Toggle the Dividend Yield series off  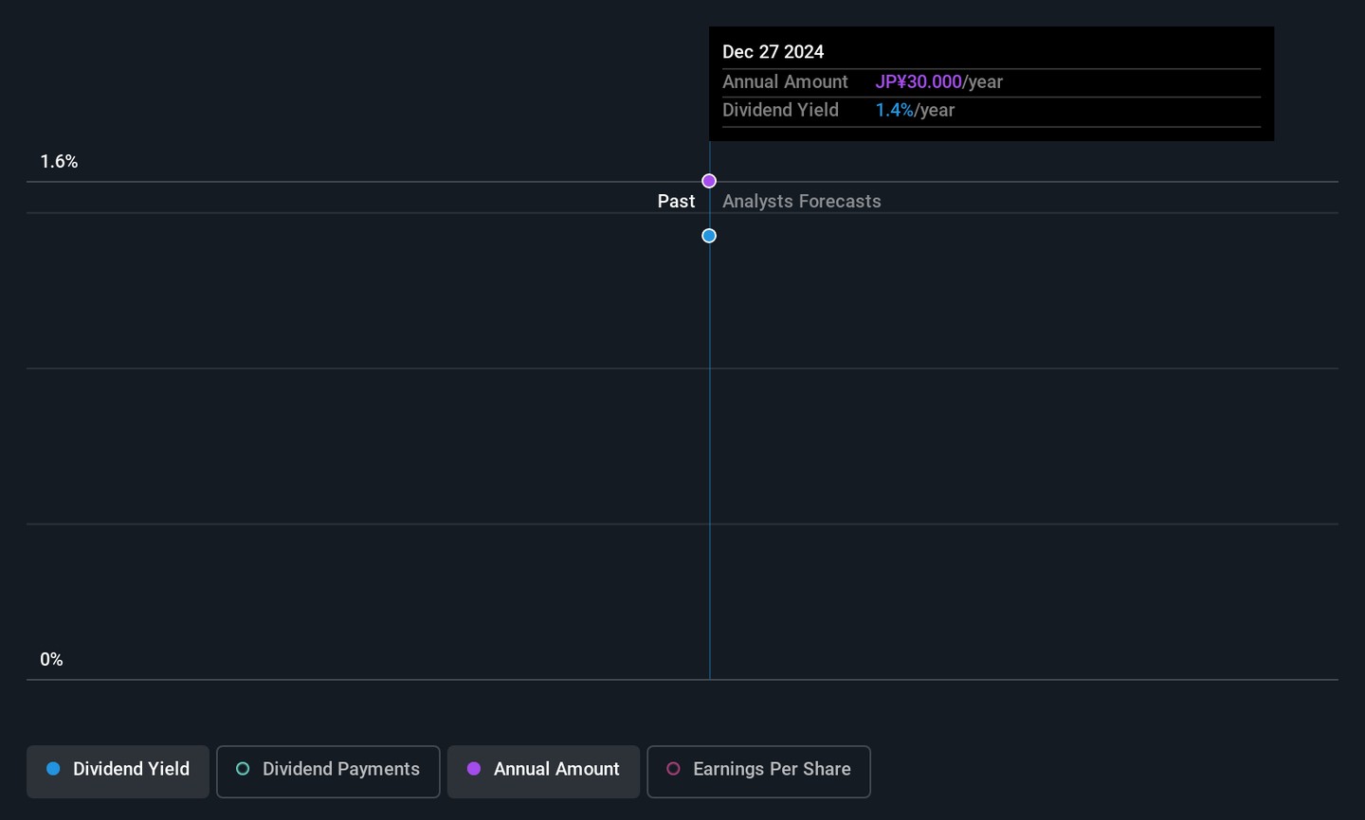click(118, 771)
